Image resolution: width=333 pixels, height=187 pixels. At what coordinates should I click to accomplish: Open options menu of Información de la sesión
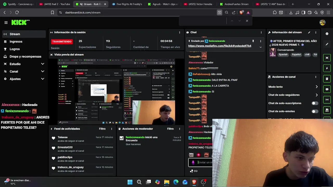(180, 32)
